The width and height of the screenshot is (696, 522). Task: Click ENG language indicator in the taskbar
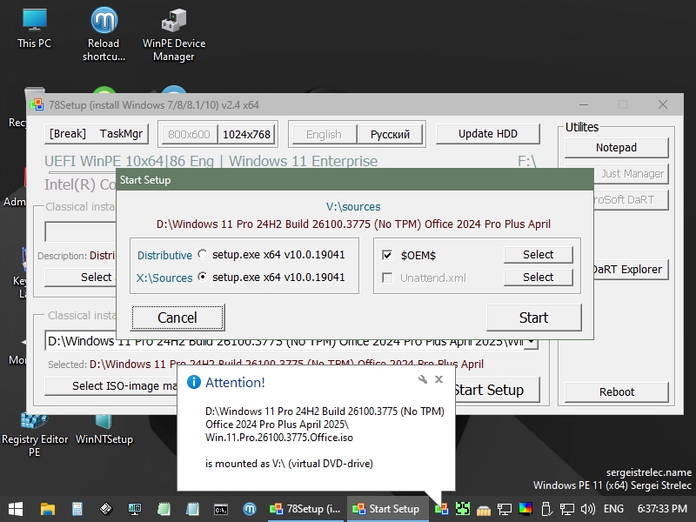pos(613,509)
